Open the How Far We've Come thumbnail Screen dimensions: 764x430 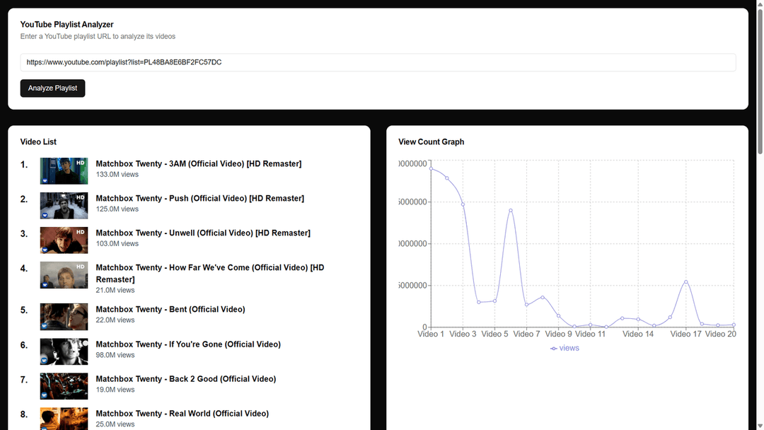pyautogui.click(x=64, y=274)
